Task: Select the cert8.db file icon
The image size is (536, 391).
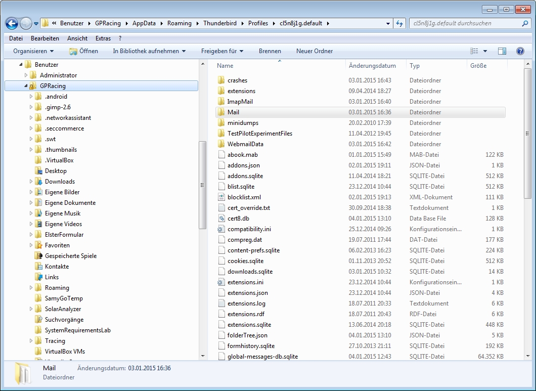Action: point(221,219)
